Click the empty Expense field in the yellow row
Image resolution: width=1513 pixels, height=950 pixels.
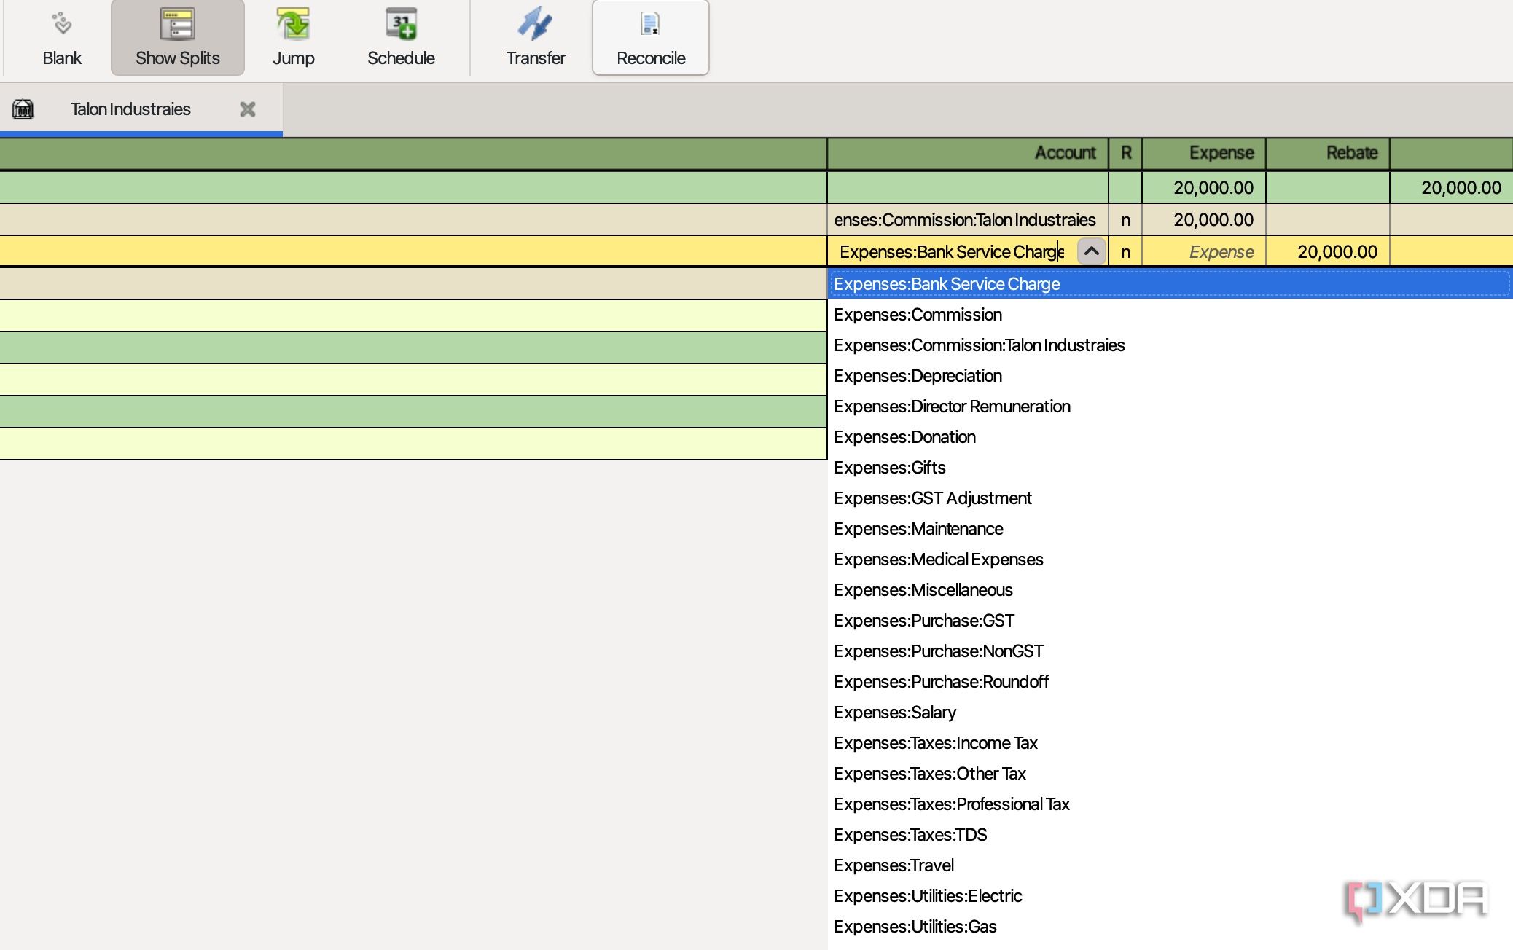(1204, 252)
